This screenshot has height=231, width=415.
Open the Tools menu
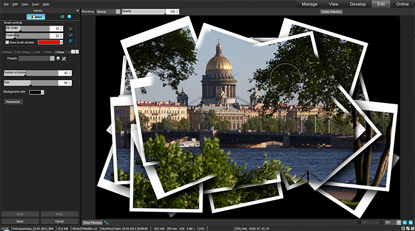[35, 4]
